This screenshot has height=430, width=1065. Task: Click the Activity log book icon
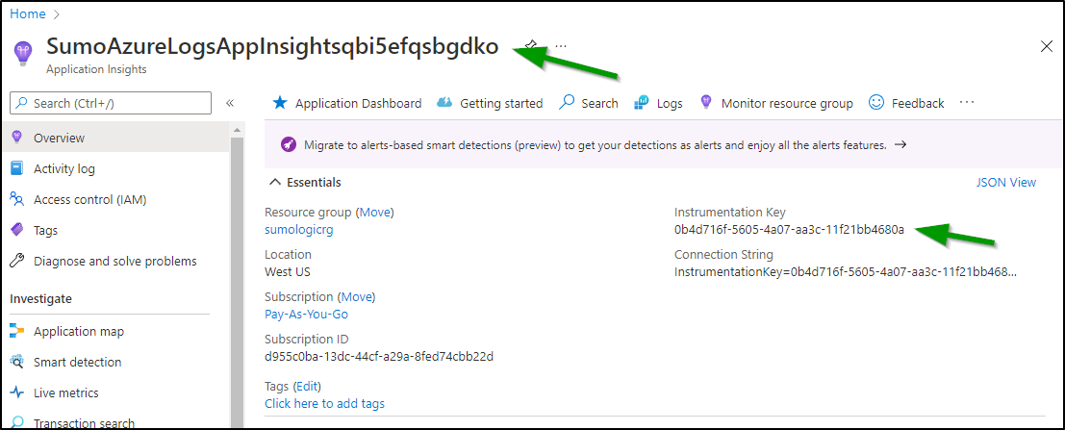point(17,168)
